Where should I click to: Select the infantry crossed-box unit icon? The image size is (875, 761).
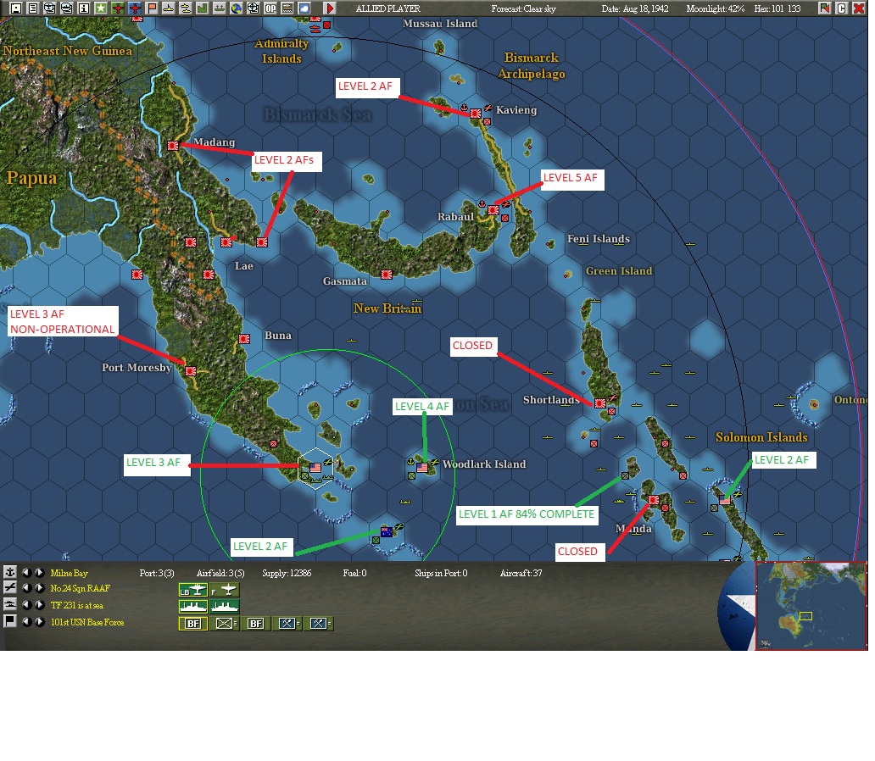coord(225,623)
